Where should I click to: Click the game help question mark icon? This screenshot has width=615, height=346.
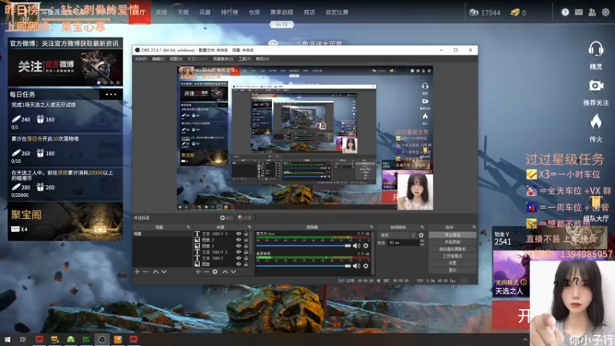coord(565,12)
